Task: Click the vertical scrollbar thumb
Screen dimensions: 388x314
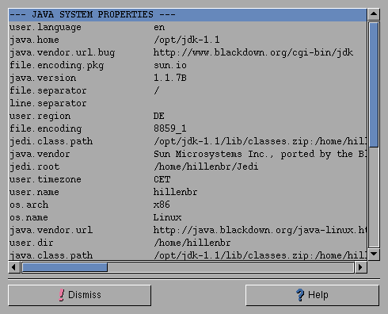Action: [x=374, y=85]
